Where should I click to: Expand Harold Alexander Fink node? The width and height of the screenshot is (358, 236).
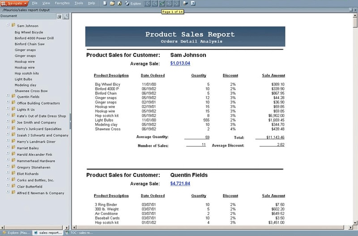(x=8, y=153)
